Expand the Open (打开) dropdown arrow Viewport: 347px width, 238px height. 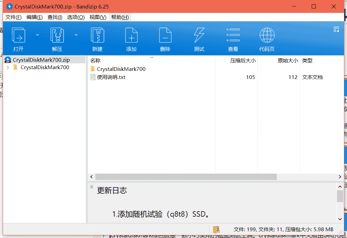tap(37, 35)
